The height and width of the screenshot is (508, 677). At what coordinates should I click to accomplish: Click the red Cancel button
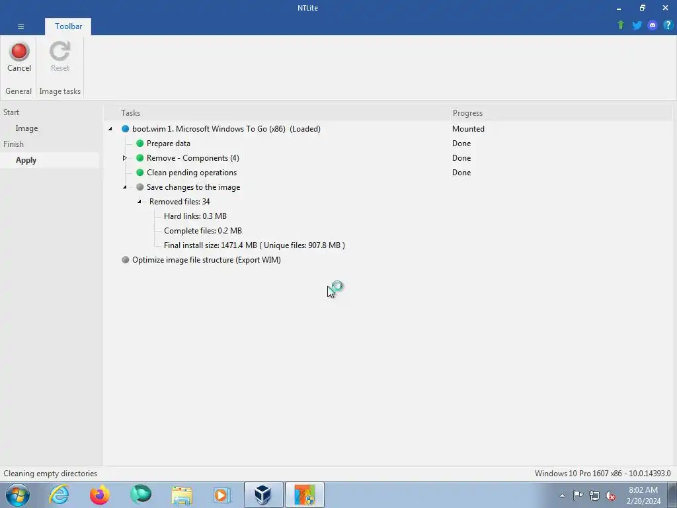(19, 58)
